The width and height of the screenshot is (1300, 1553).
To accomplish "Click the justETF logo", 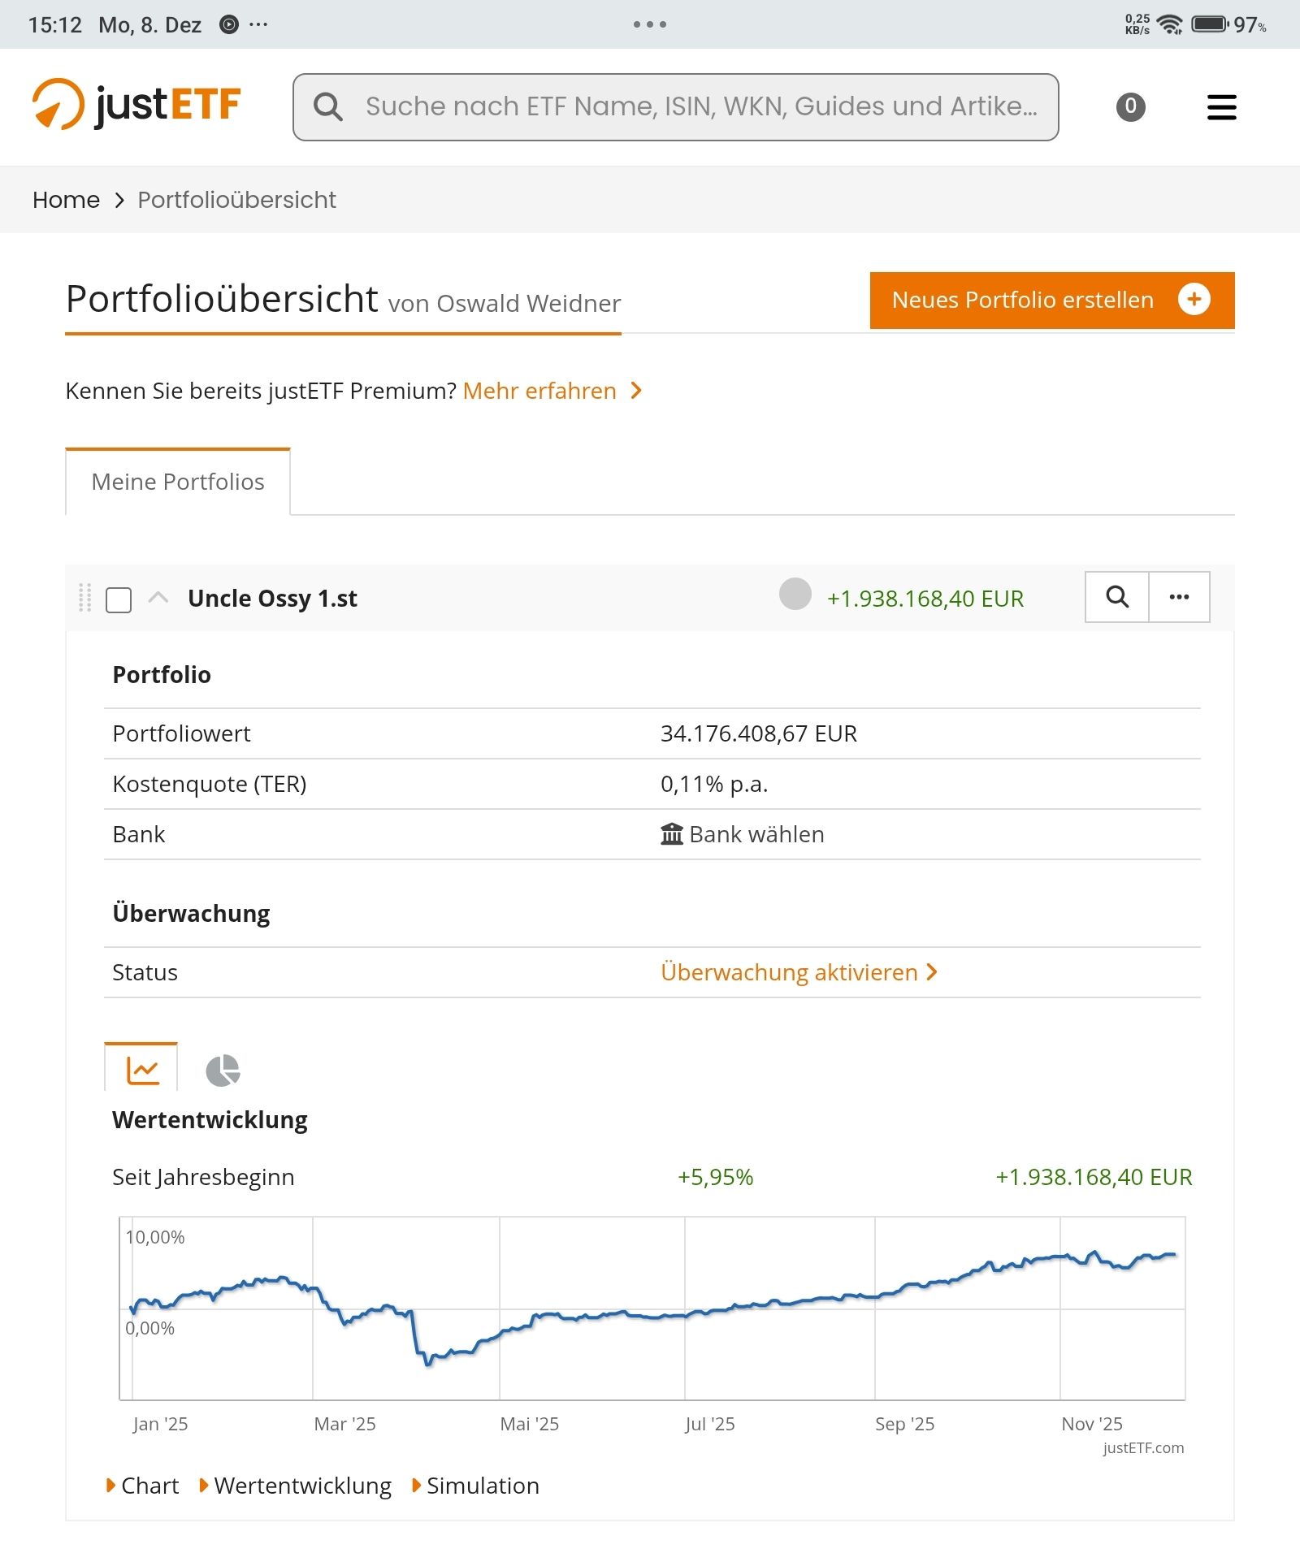I will [x=136, y=106].
